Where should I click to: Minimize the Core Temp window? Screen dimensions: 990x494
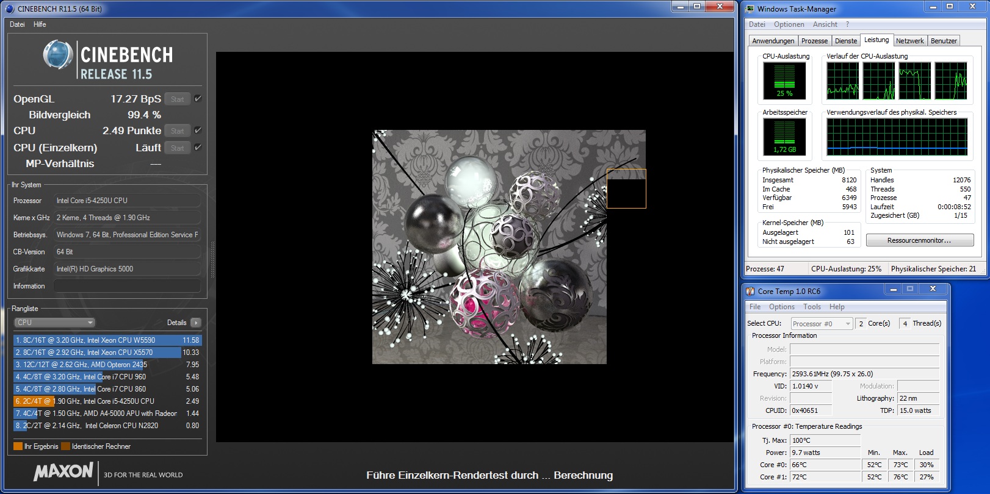[893, 289]
